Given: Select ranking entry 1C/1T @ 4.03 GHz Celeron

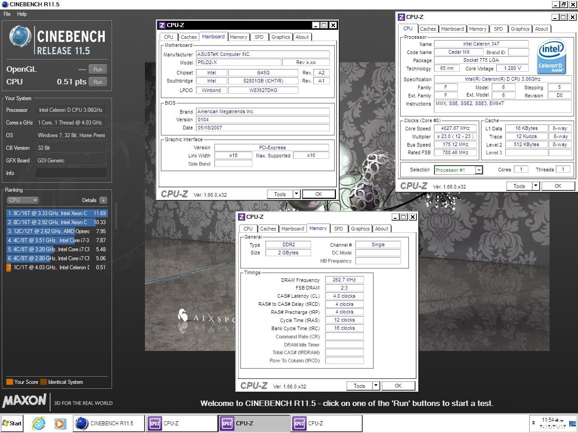Looking at the screenshot, I should [x=57, y=267].
